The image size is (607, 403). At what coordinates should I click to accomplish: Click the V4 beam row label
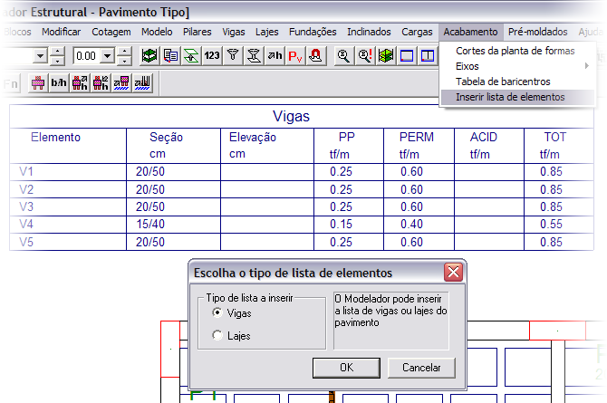click(25, 224)
